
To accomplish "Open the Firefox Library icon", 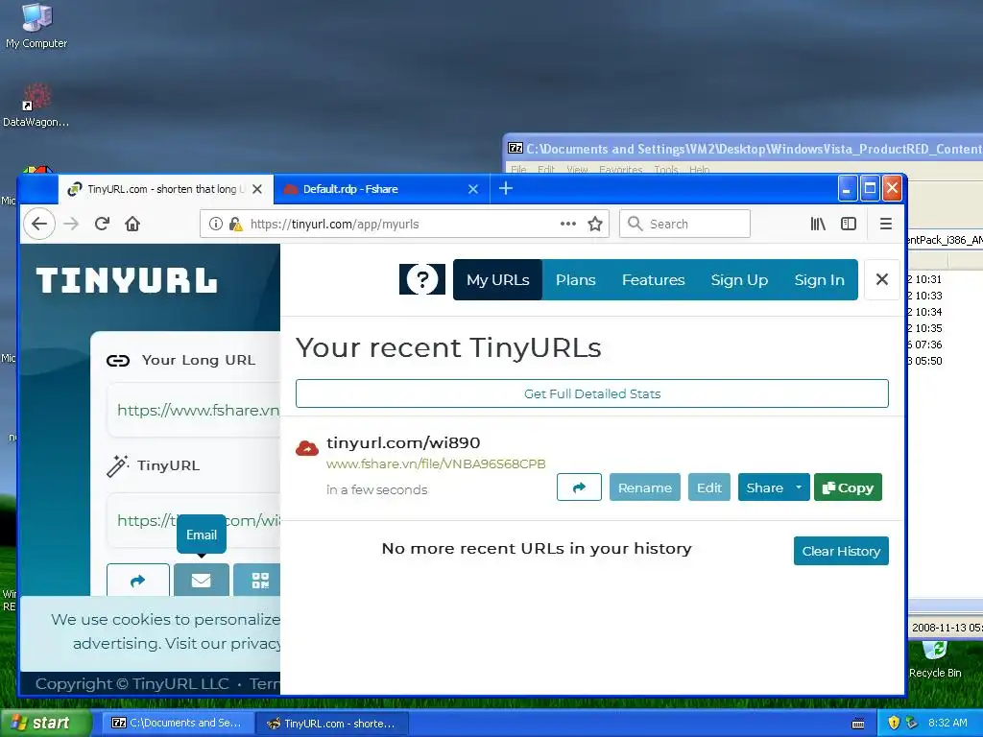I will 818,224.
